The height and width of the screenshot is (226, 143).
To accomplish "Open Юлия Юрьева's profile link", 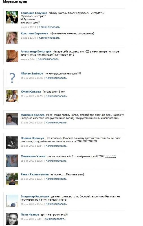I will pyautogui.click(x=31, y=92).
